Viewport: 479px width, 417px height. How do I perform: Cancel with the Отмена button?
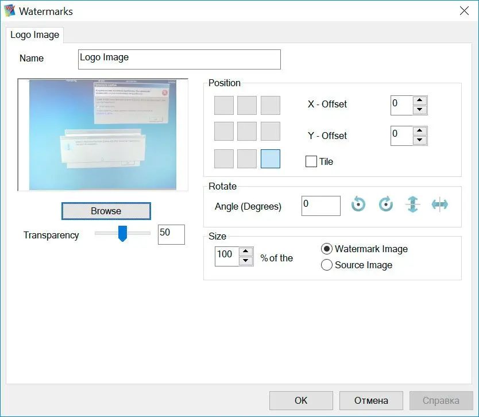[371, 400]
